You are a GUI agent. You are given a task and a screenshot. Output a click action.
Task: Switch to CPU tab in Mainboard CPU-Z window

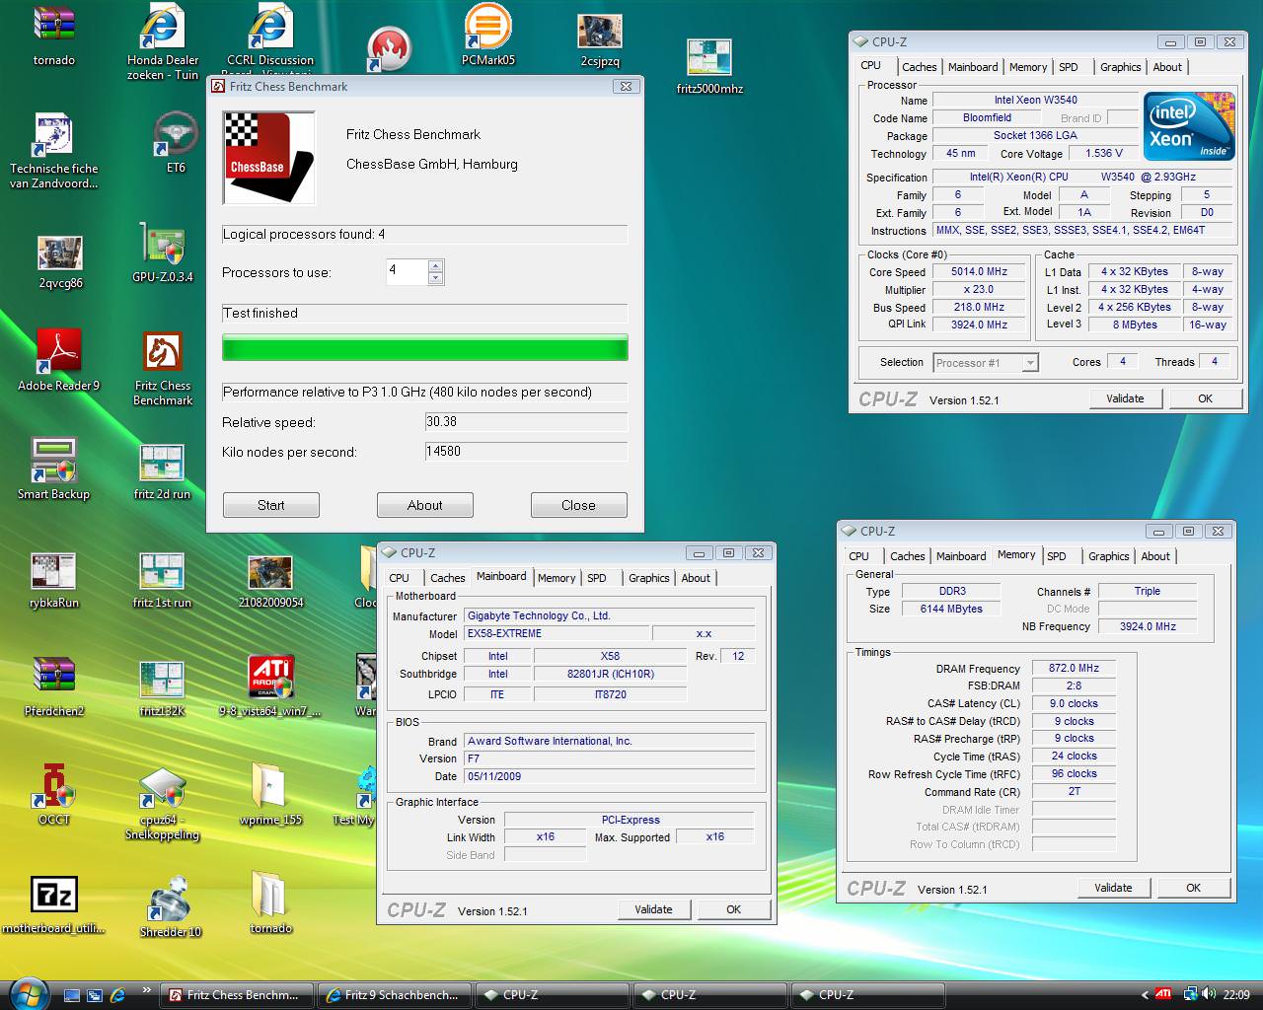tap(399, 578)
